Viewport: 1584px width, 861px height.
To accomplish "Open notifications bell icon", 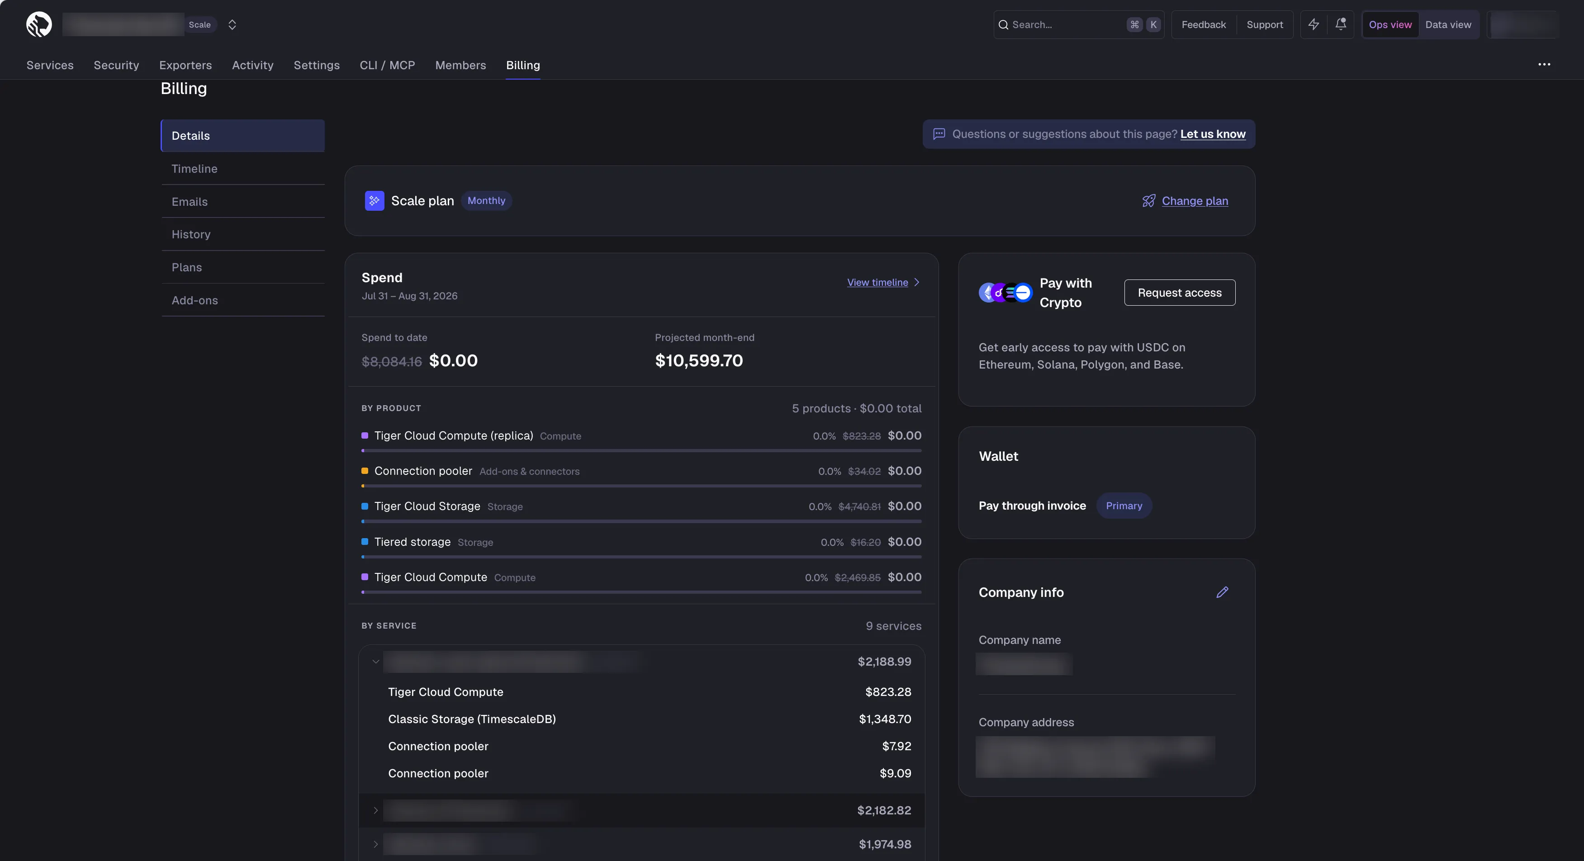I will (1341, 24).
